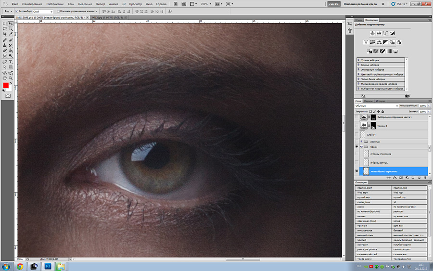Run the подпись верт action
Image resolution: width=433 pixels, height=271 pixels.
pos(373,188)
